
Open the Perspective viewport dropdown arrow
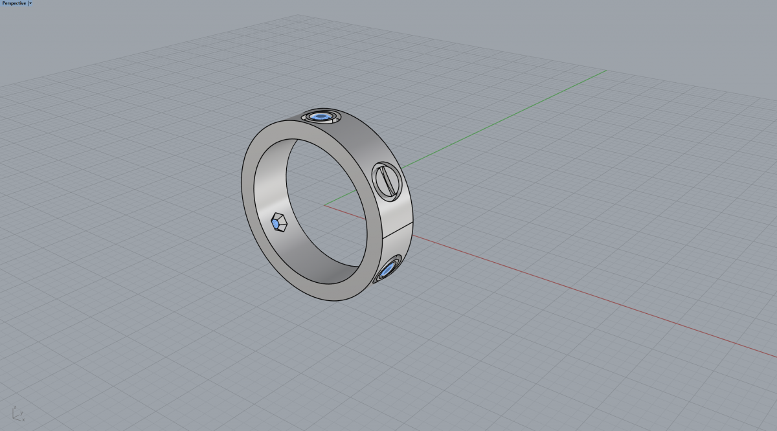pos(30,3)
